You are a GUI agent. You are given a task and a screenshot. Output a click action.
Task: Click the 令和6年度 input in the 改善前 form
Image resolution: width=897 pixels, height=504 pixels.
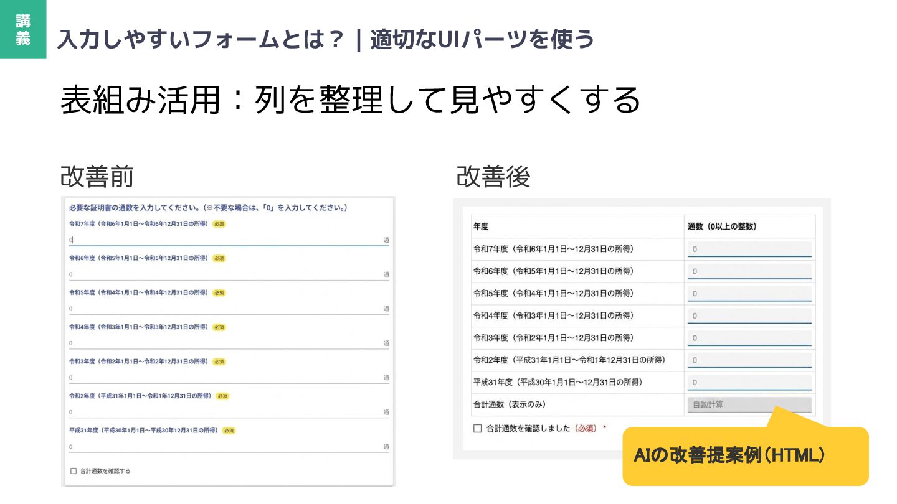[x=224, y=274]
